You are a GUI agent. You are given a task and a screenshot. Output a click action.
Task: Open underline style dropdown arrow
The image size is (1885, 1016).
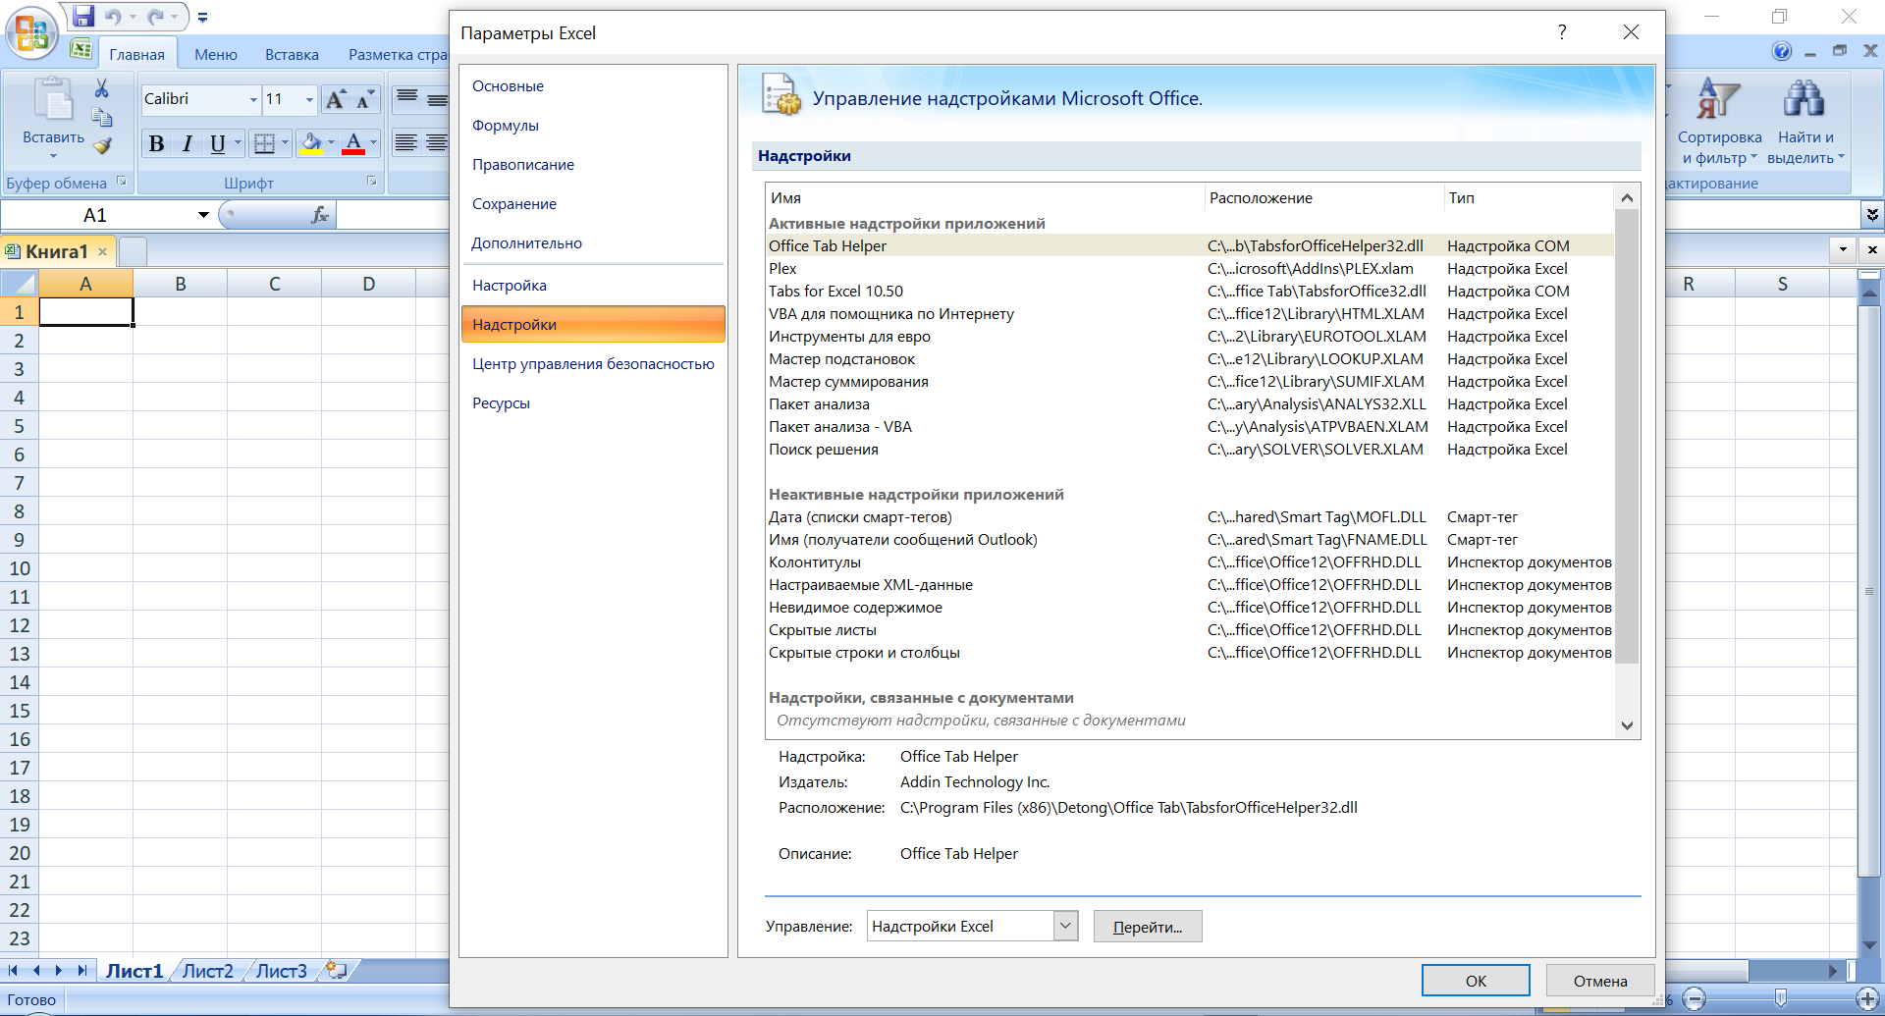238,144
